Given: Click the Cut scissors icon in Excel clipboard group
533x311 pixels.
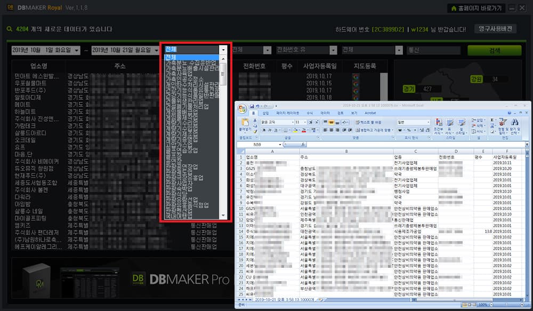Looking at the screenshot, I should click(x=255, y=121).
